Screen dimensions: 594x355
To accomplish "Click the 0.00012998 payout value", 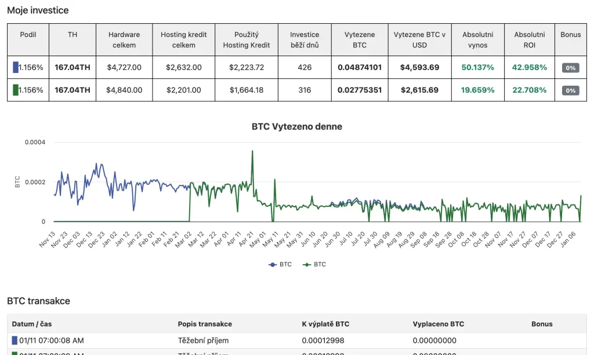I will click(x=323, y=341).
